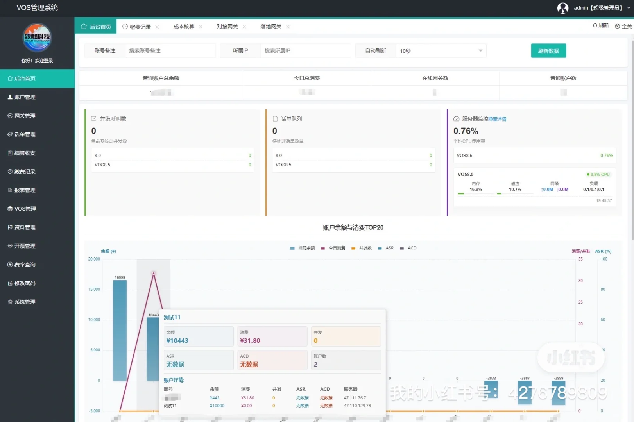
Task: Click the 话单队列 document icon
Action: (275, 119)
